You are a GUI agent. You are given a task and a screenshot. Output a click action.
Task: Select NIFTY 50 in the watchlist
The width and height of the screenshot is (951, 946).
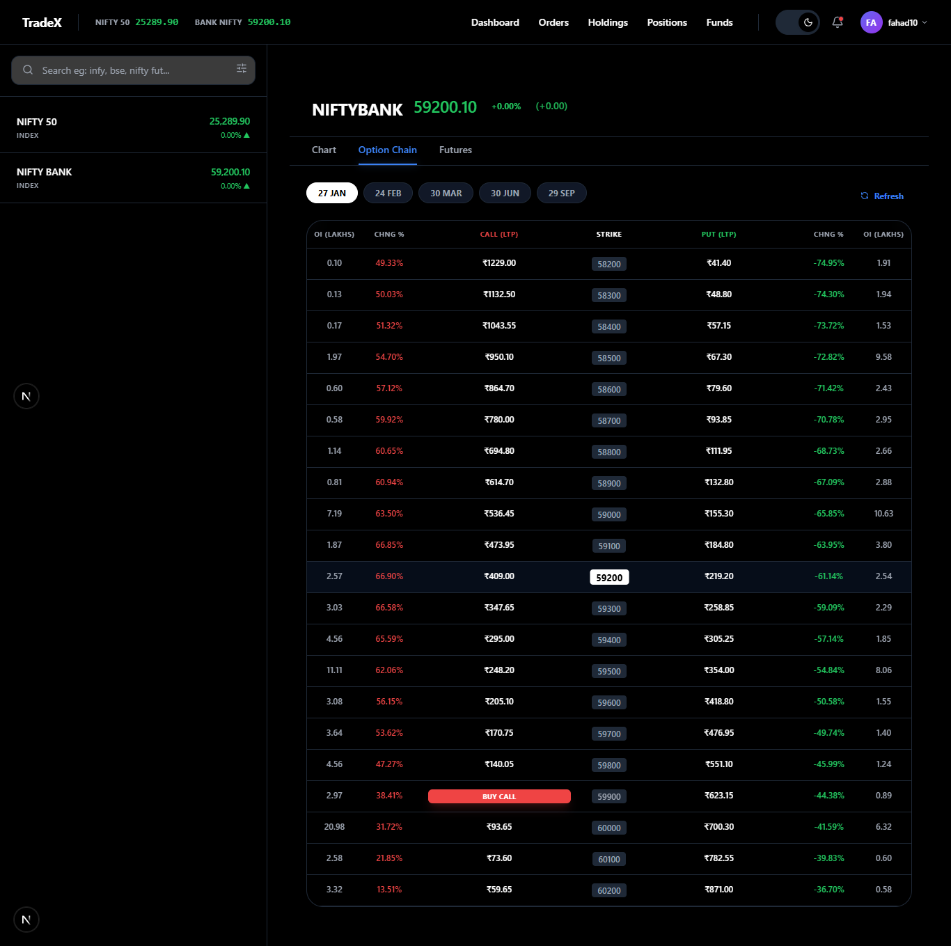click(x=133, y=127)
